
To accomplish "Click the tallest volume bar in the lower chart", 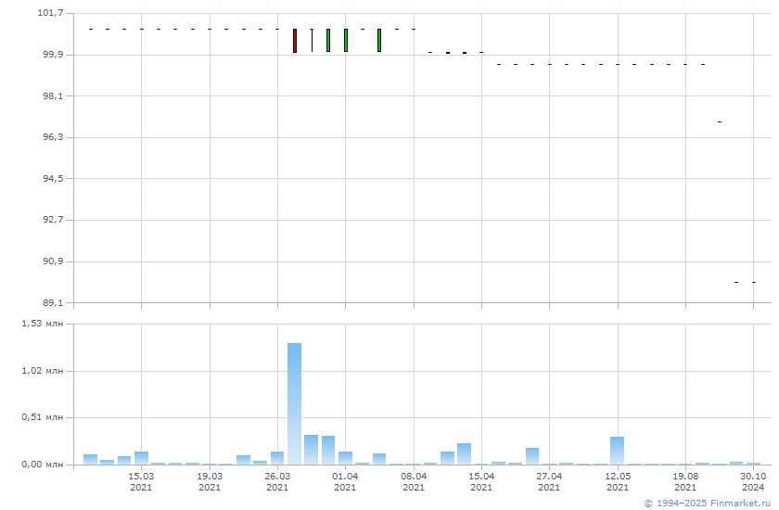I will [294, 403].
